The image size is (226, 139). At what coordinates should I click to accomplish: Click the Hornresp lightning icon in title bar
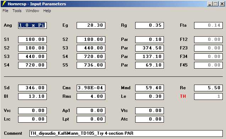tap(4, 4)
